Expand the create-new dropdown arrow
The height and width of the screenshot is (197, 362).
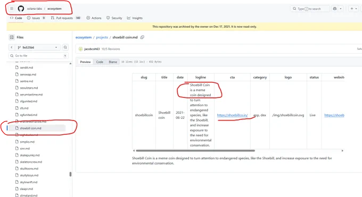coord(356,8)
